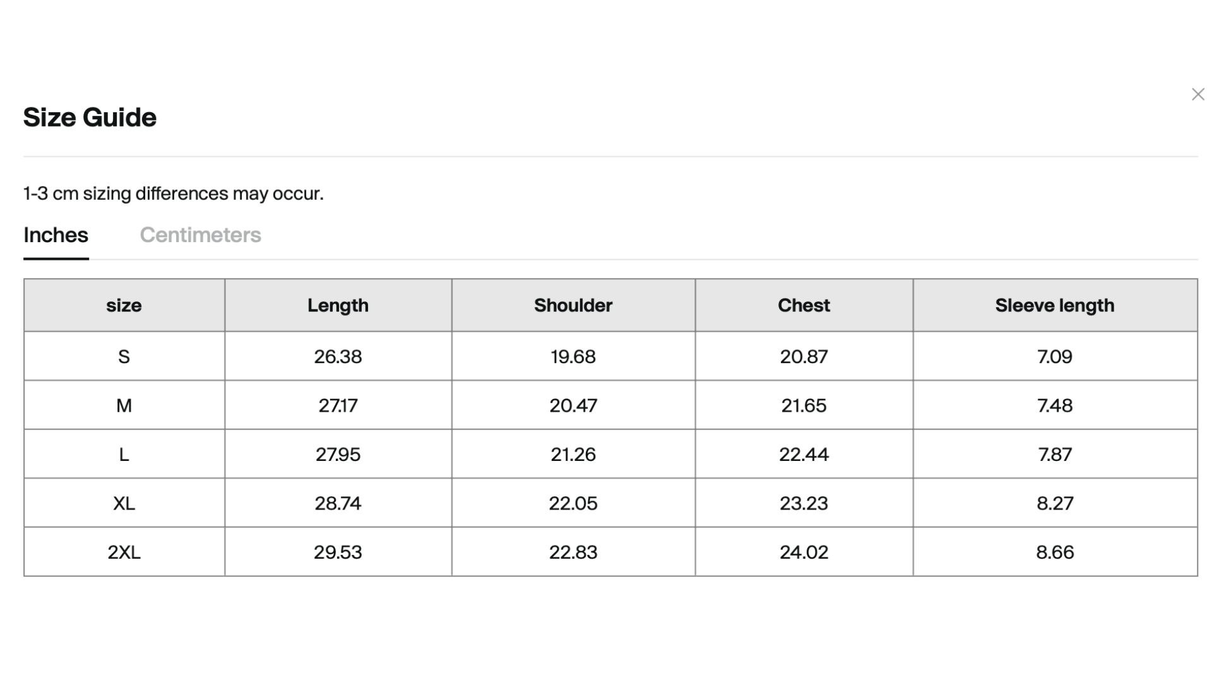Click the 20.47 shoulder value
1212x681 pixels.
tap(573, 405)
